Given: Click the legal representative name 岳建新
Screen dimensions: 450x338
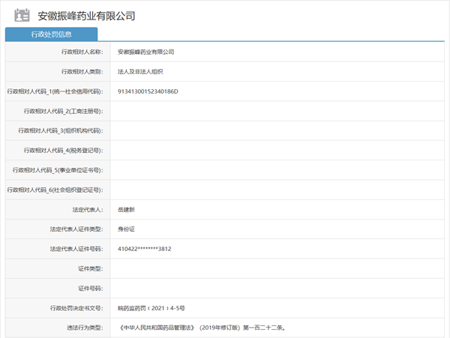Looking at the screenshot, I should [x=128, y=209].
